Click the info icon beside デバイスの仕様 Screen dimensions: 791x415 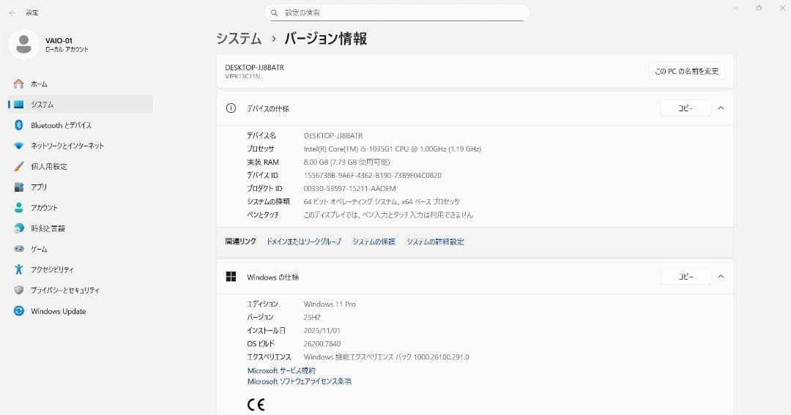(x=231, y=108)
